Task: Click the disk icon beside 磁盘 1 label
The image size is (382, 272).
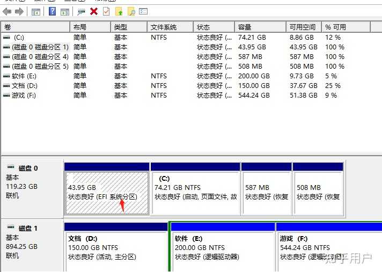Action: coord(11,227)
